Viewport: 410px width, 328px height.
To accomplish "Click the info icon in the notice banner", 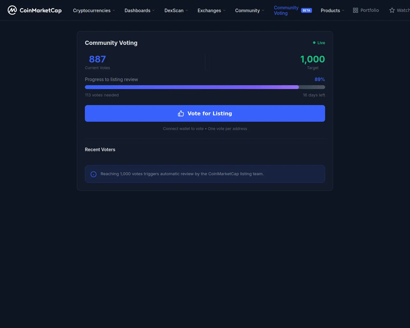I will pos(94,174).
